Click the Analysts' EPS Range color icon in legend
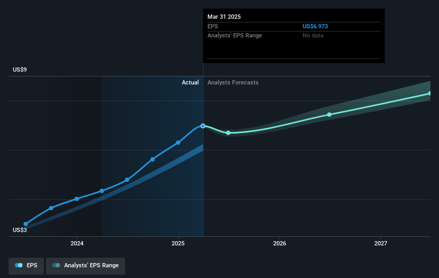439x278 pixels. point(56,265)
